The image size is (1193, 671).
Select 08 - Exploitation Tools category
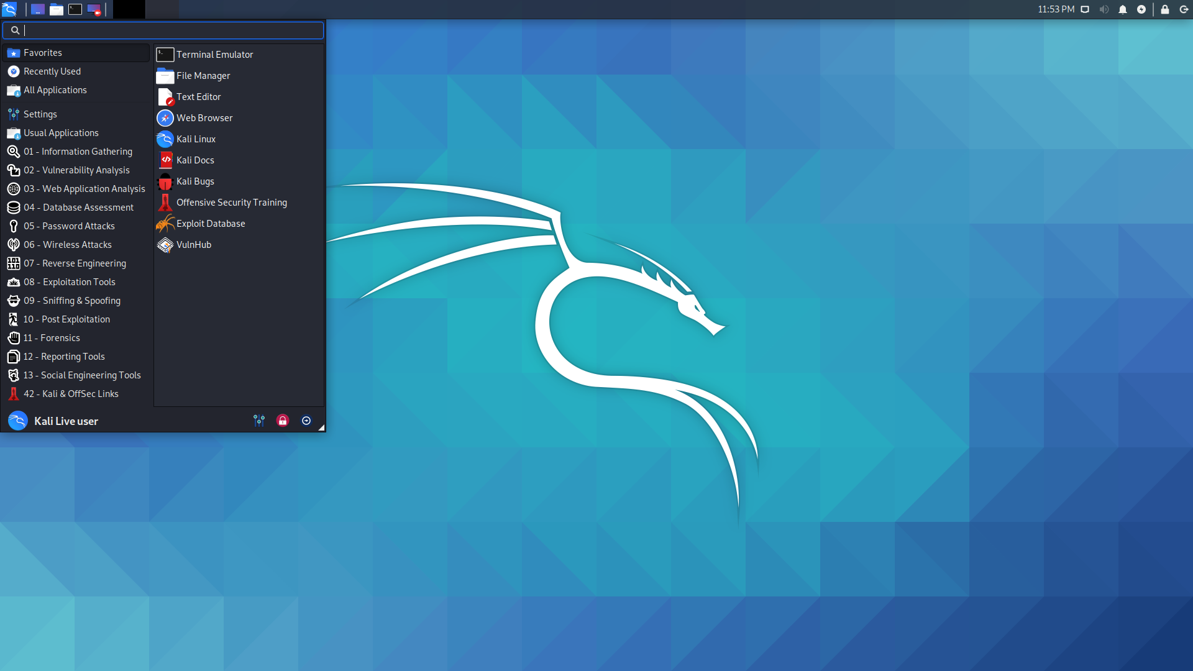(77, 282)
